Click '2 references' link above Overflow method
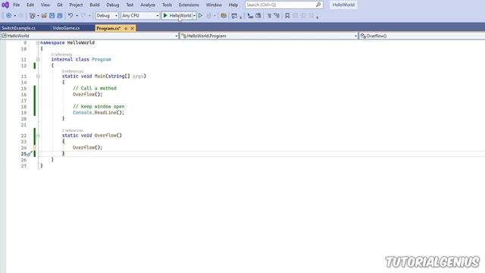This screenshot has width=485, height=273. click(73, 130)
